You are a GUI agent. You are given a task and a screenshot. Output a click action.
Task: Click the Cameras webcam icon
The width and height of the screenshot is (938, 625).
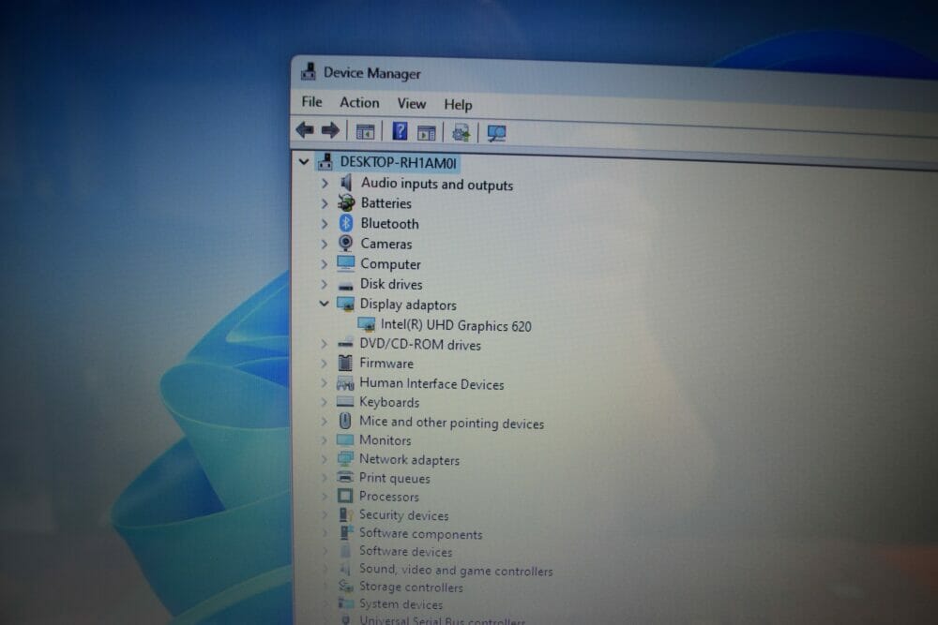click(x=346, y=243)
